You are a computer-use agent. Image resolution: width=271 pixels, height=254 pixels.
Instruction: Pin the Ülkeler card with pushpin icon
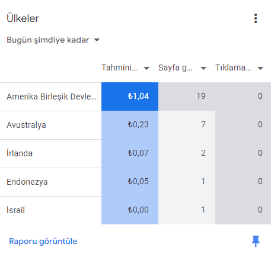click(256, 241)
